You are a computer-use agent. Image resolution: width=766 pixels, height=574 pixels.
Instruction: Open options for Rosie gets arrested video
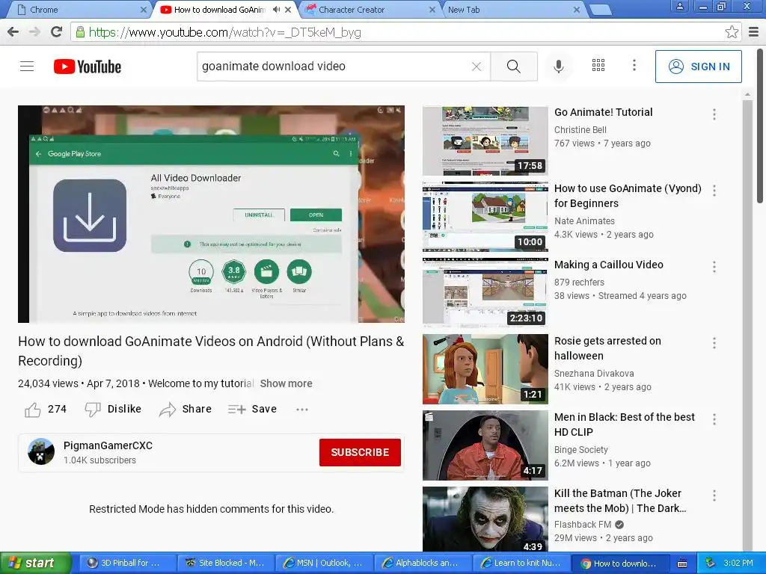[714, 343]
